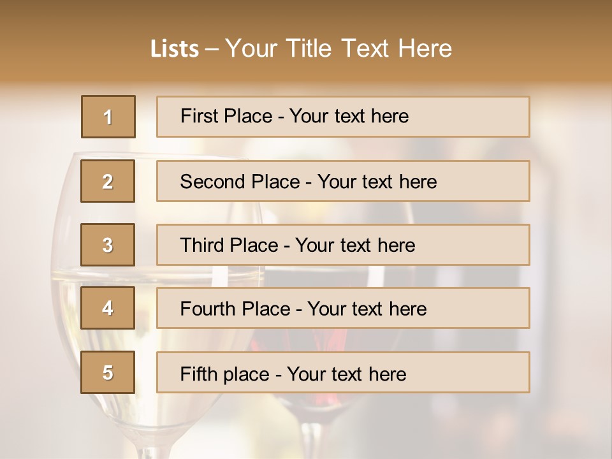Click the number 5 box
612x459 pixels.
108,372
